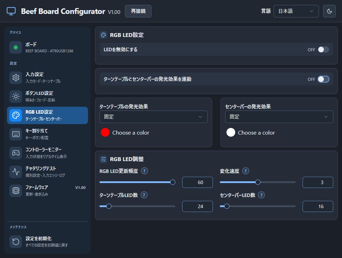The image size is (342, 258).
Task: Toggle the LEDを無効にする switch
Action: pos(324,50)
